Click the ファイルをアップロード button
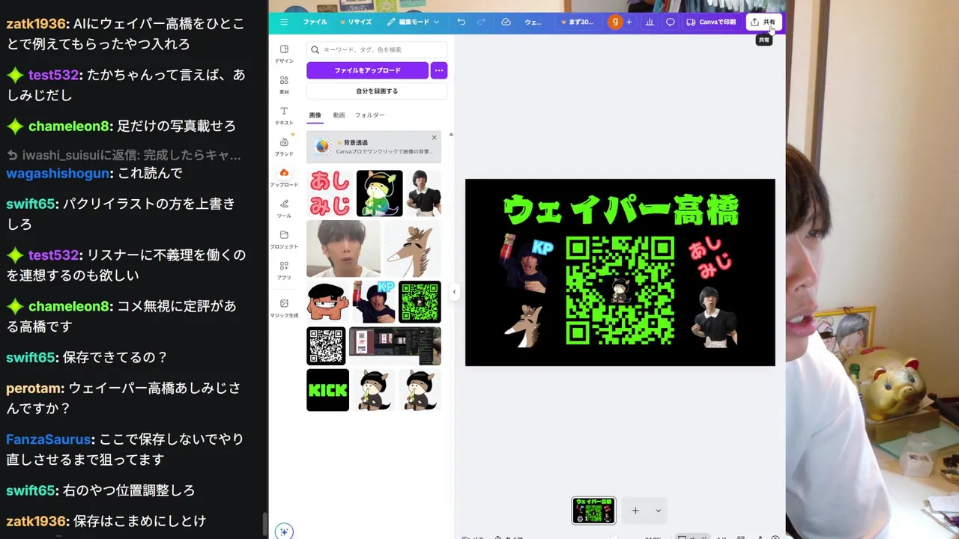 (x=367, y=70)
